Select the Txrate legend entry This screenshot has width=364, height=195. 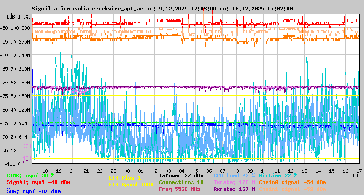click(234, 182)
